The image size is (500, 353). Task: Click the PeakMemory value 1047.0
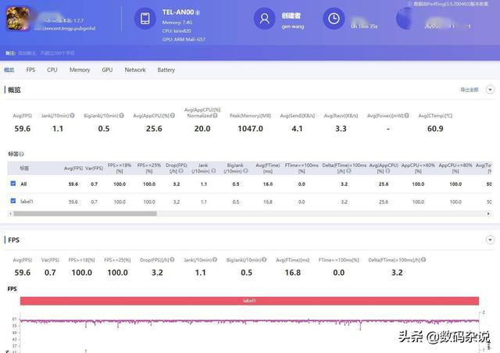point(250,129)
